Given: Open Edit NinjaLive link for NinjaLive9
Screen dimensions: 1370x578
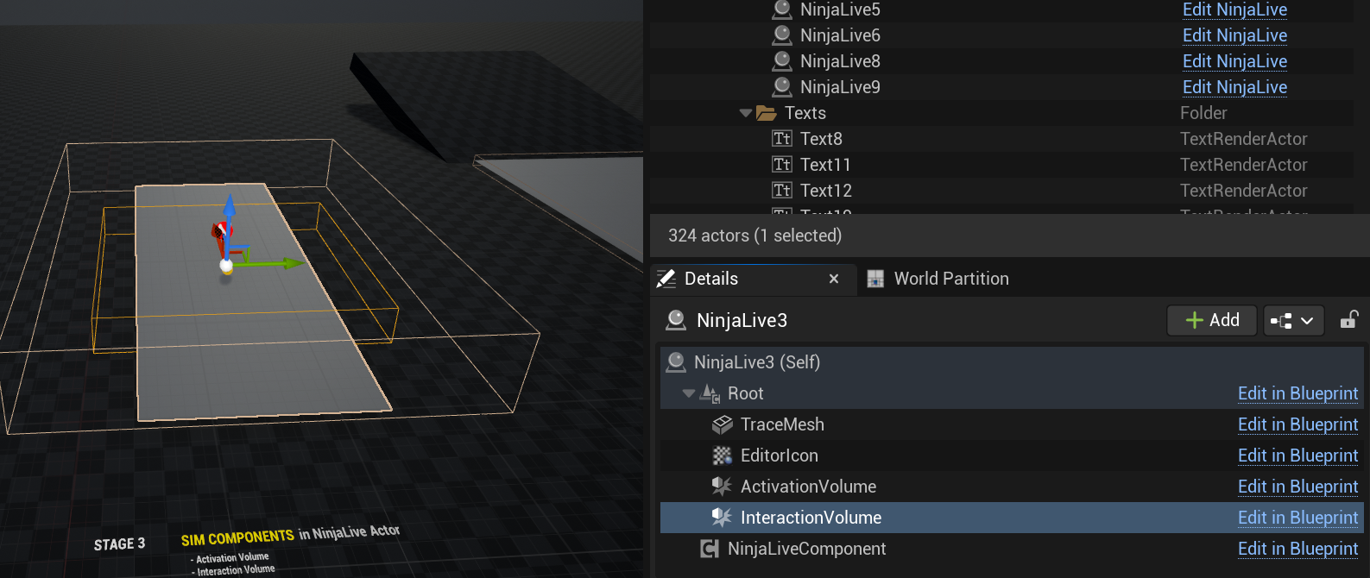Looking at the screenshot, I should click(1234, 87).
